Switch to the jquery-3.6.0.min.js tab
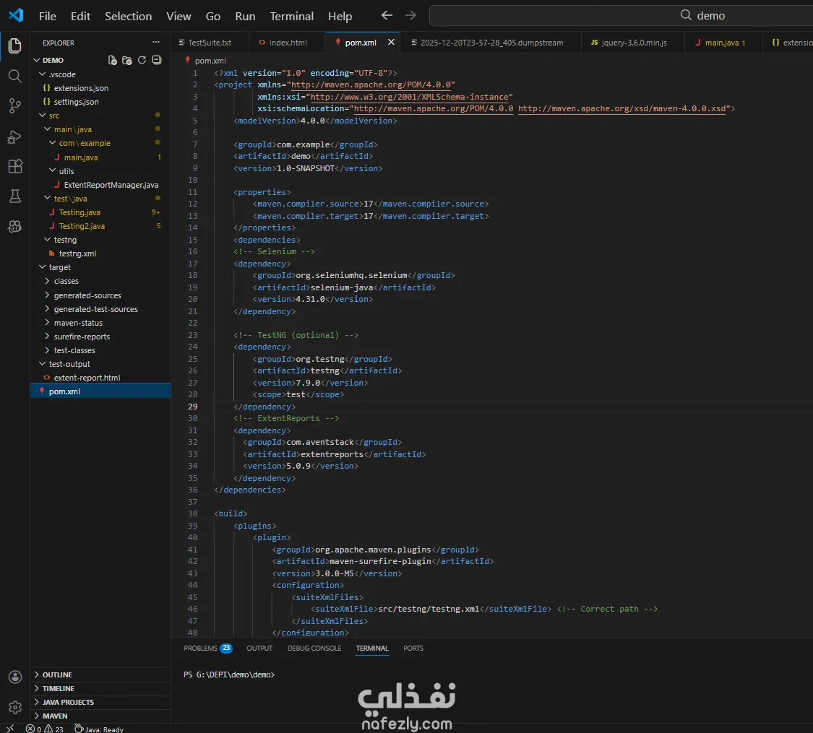The height and width of the screenshot is (733, 813). click(x=633, y=43)
